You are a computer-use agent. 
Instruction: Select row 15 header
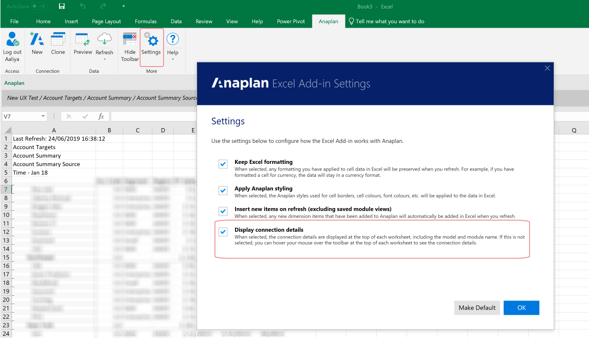[6, 258]
